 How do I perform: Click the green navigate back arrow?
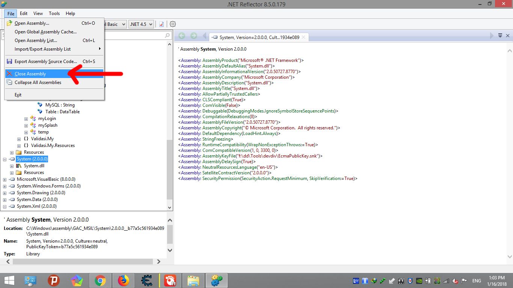point(182,36)
